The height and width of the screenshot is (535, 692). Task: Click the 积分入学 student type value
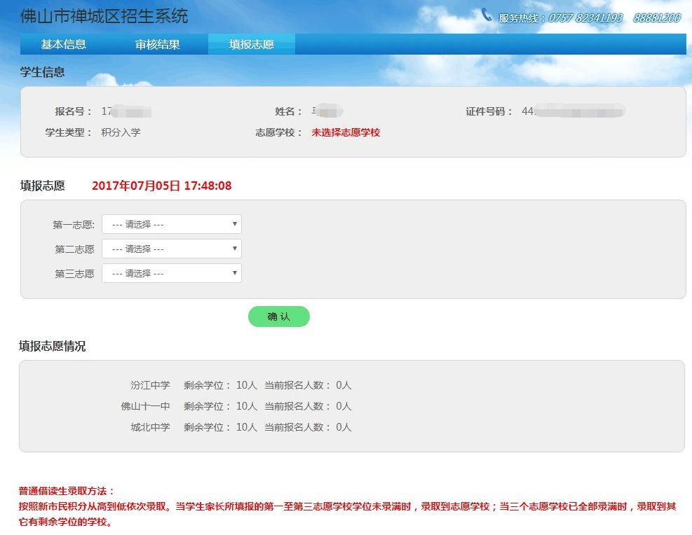[121, 132]
